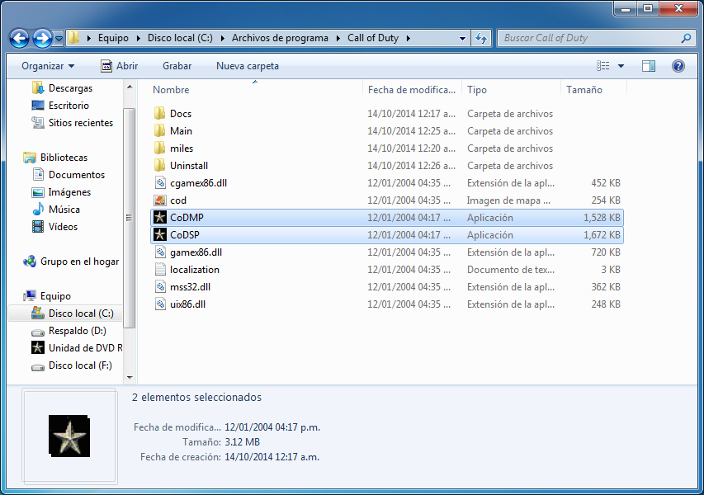
Task: Open Vídeos library
Action: click(63, 227)
